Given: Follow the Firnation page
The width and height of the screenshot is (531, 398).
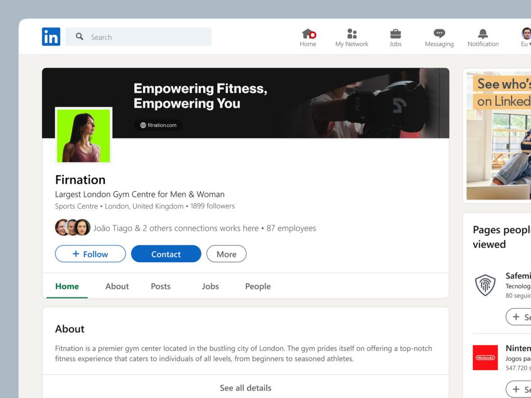Looking at the screenshot, I should (90, 254).
